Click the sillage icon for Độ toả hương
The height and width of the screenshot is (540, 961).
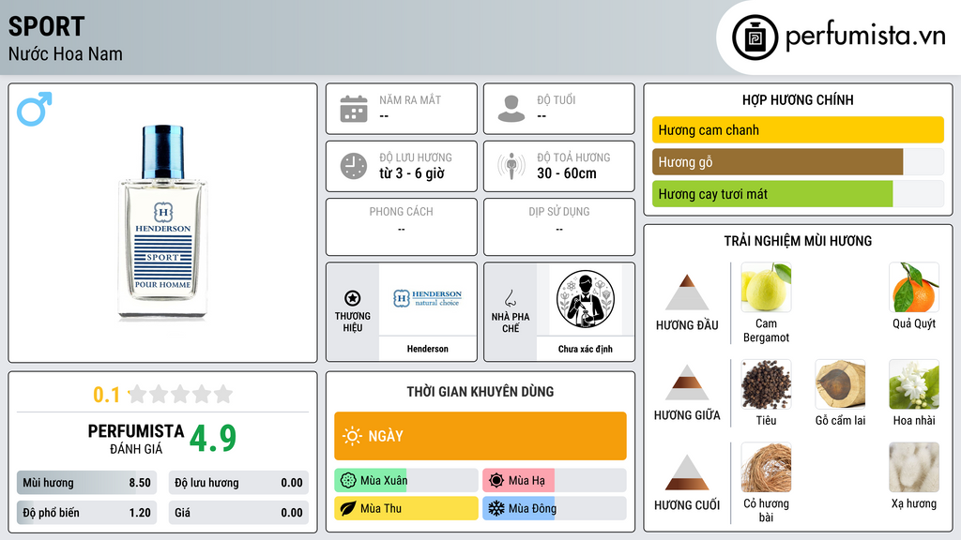click(511, 166)
